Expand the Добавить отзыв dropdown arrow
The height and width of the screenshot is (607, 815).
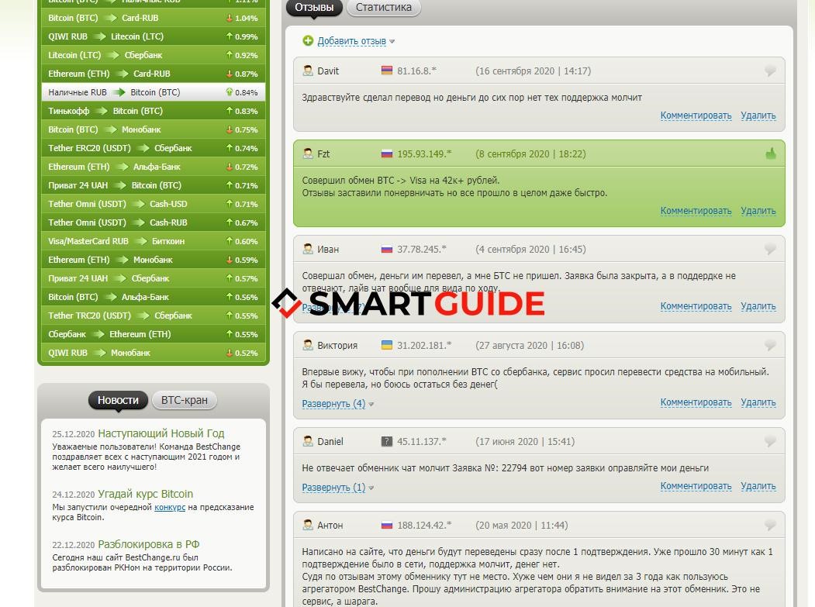(392, 42)
